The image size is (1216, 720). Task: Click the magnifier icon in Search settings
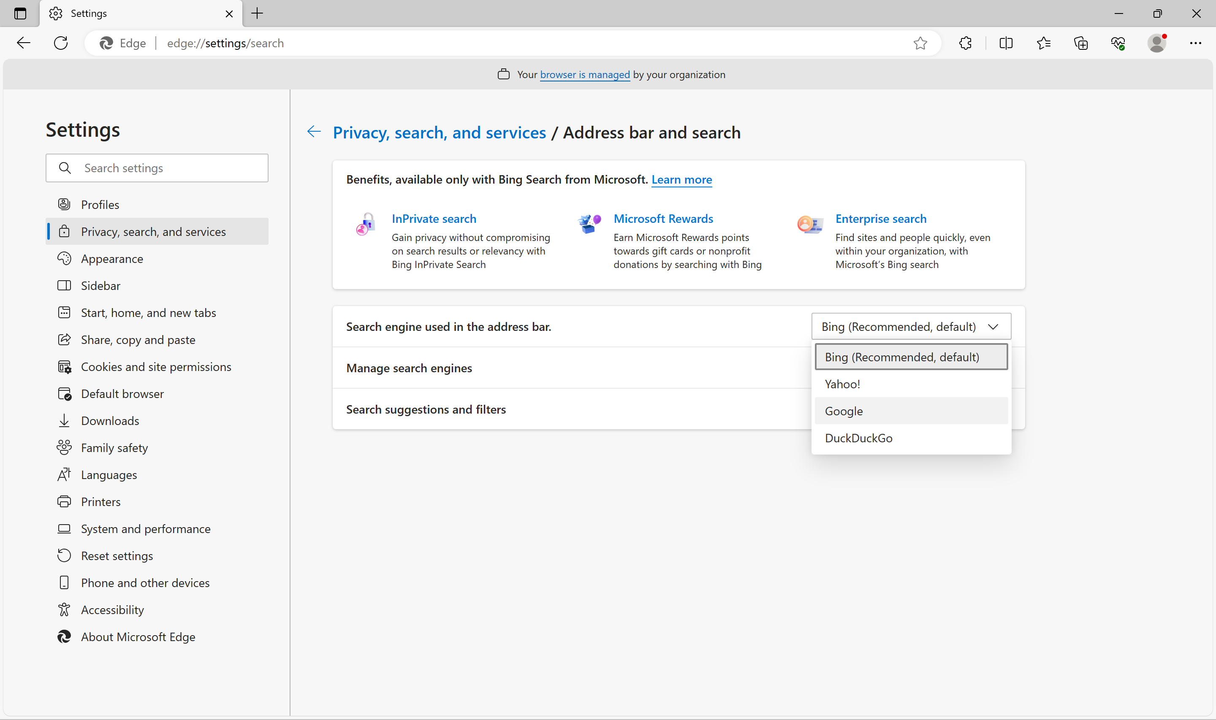coord(65,168)
